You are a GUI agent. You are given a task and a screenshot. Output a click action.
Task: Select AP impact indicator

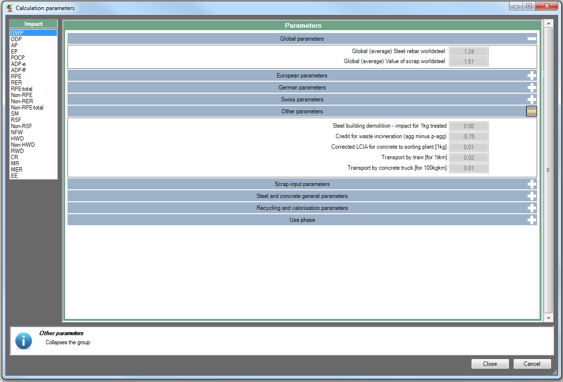(x=34, y=45)
